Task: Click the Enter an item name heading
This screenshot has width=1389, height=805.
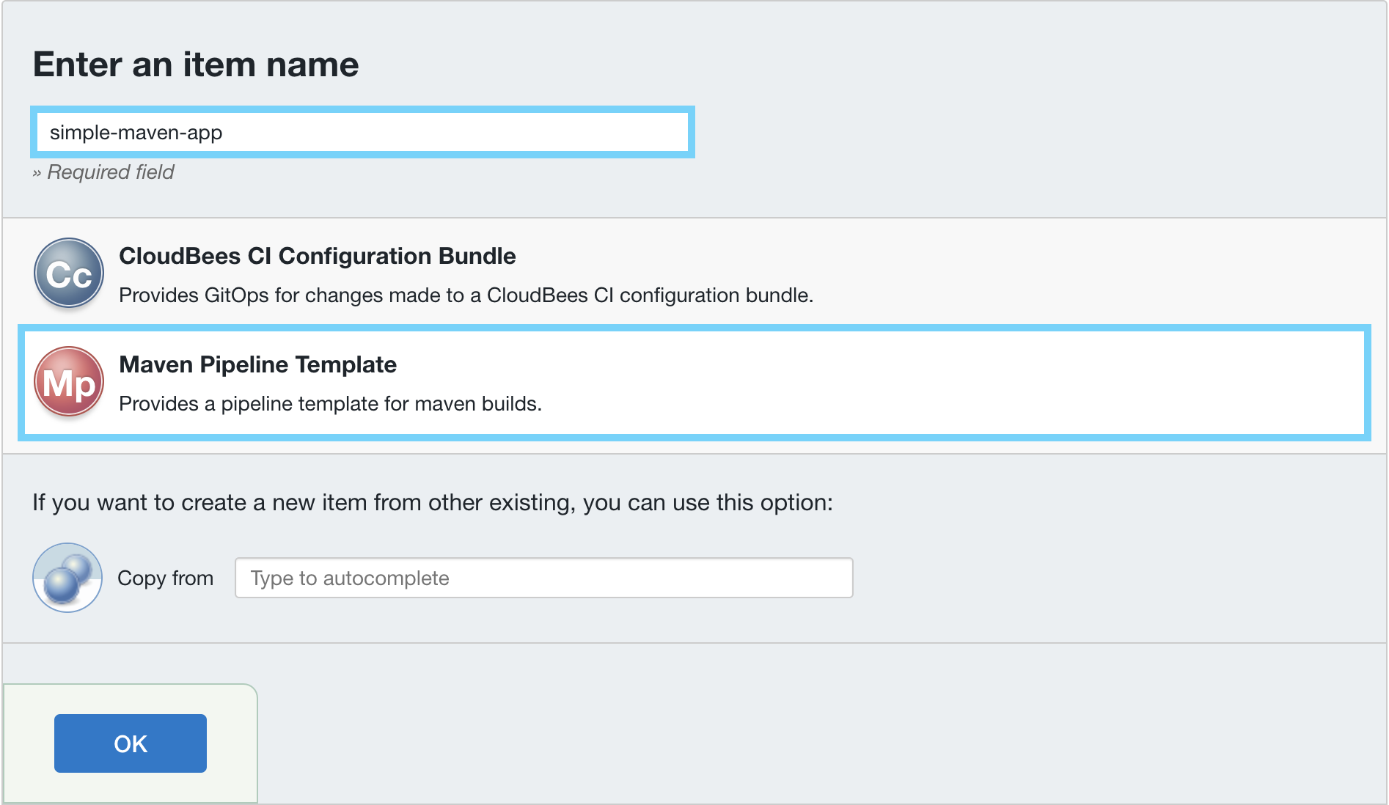Action: tap(196, 65)
